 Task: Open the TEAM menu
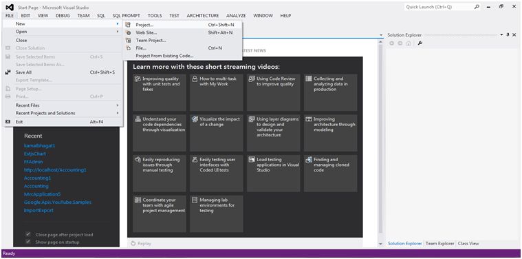click(x=83, y=16)
